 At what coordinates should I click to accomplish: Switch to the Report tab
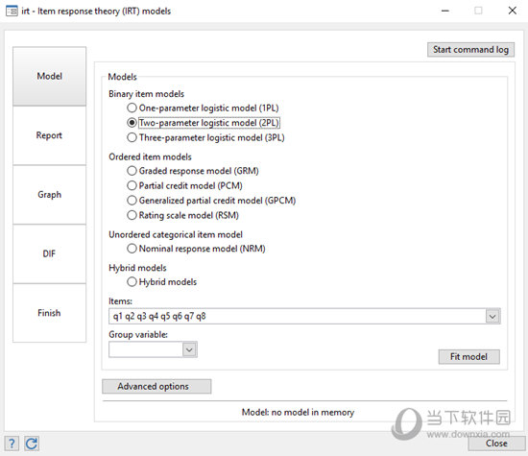[50, 135]
